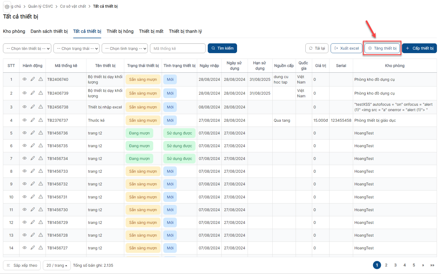Click warning triangle icon for row TB1456730
This screenshot has height=274, width=441.
pyautogui.click(x=41, y=210)
